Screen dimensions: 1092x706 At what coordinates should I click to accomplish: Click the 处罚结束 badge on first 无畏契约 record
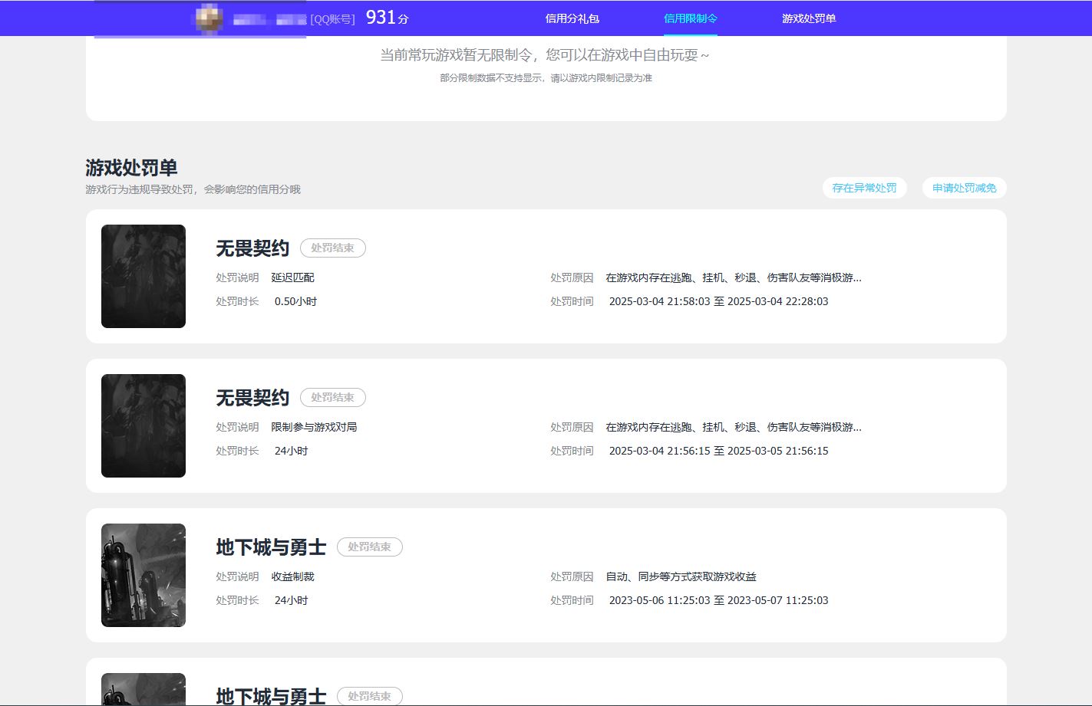332,248
